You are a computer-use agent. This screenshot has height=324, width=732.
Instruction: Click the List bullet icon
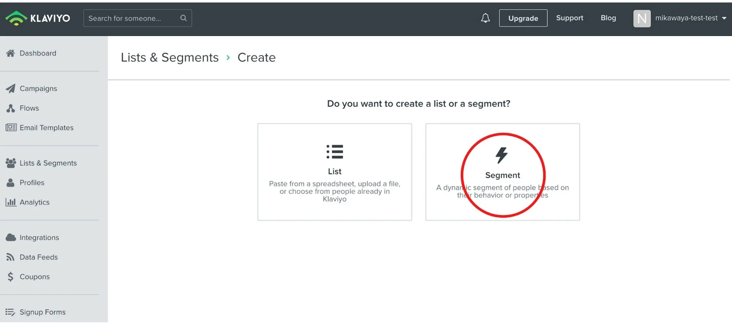click(x=335, y=152)
